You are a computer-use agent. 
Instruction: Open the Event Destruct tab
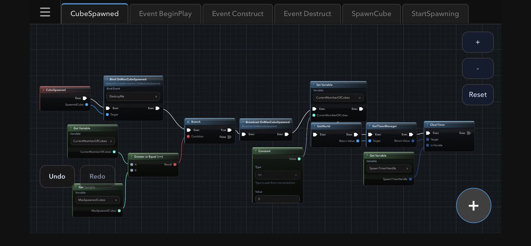[308, 14]
